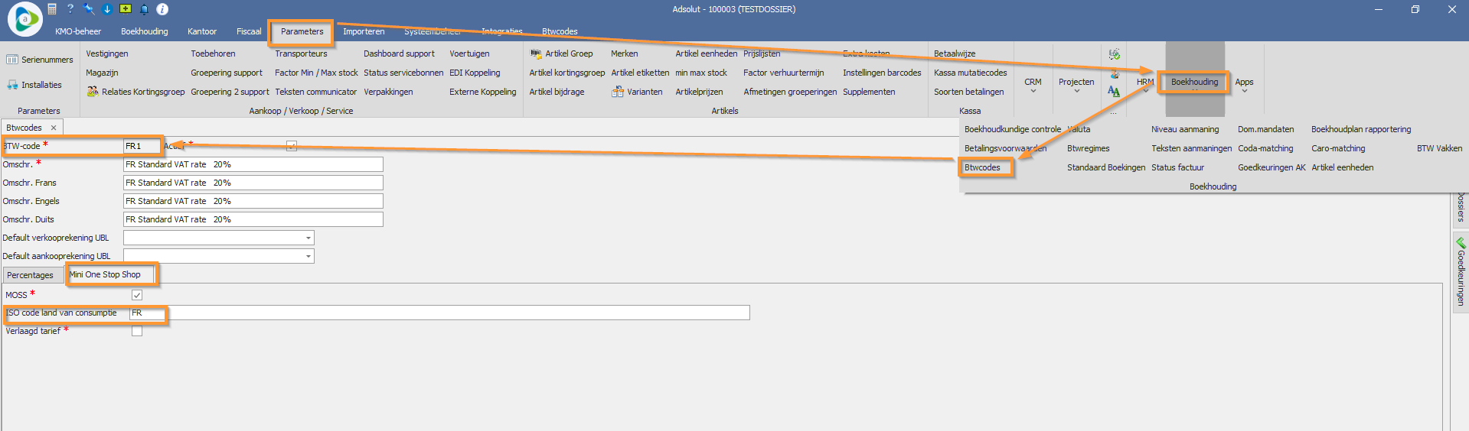Click the Omschr. Duits input field
Image resolution: width=1469 pixels, height=431 pixels.
click(253, 219)
